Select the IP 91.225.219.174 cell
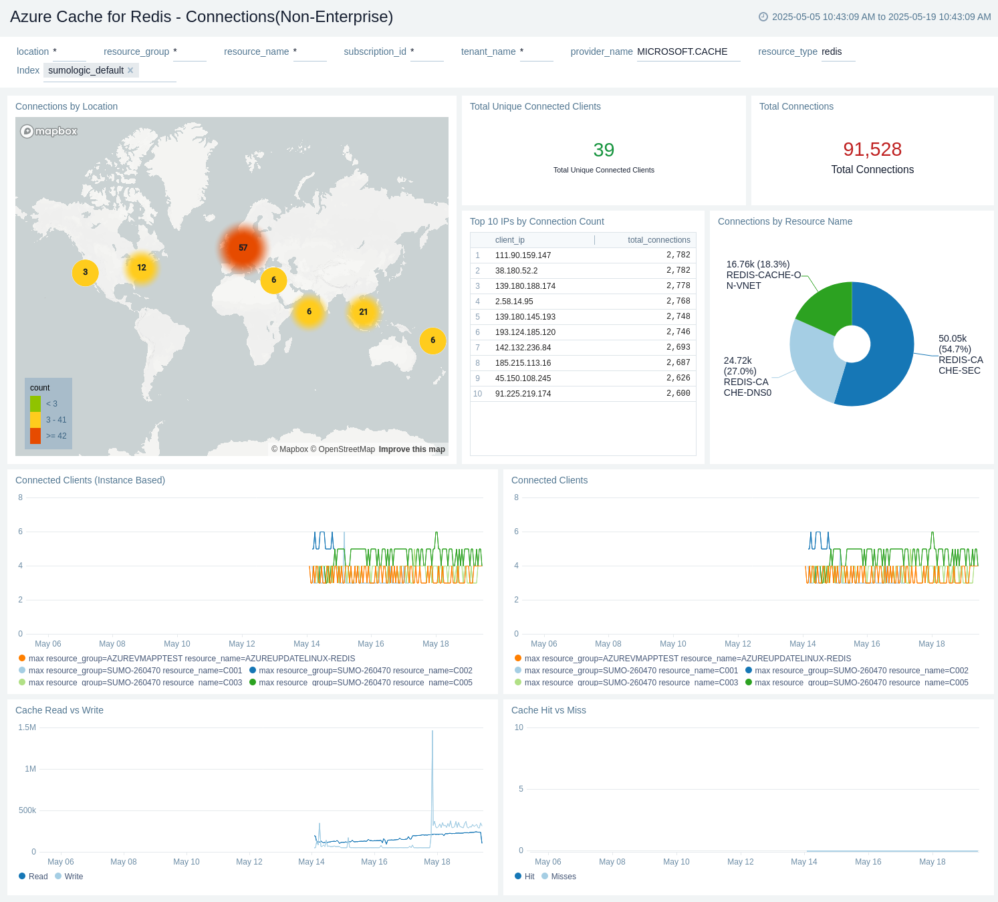 tap(523, 394)
